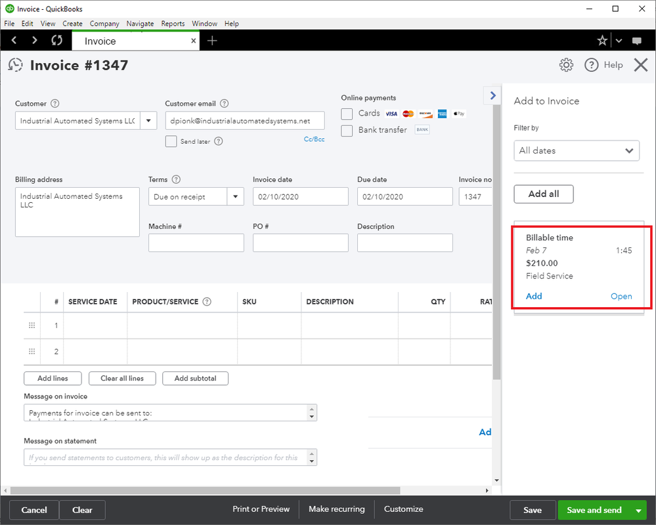This screenshot has width=656, height=525.
Task: Click the help icon next to Customer email
Action: (x=224, y=103)
